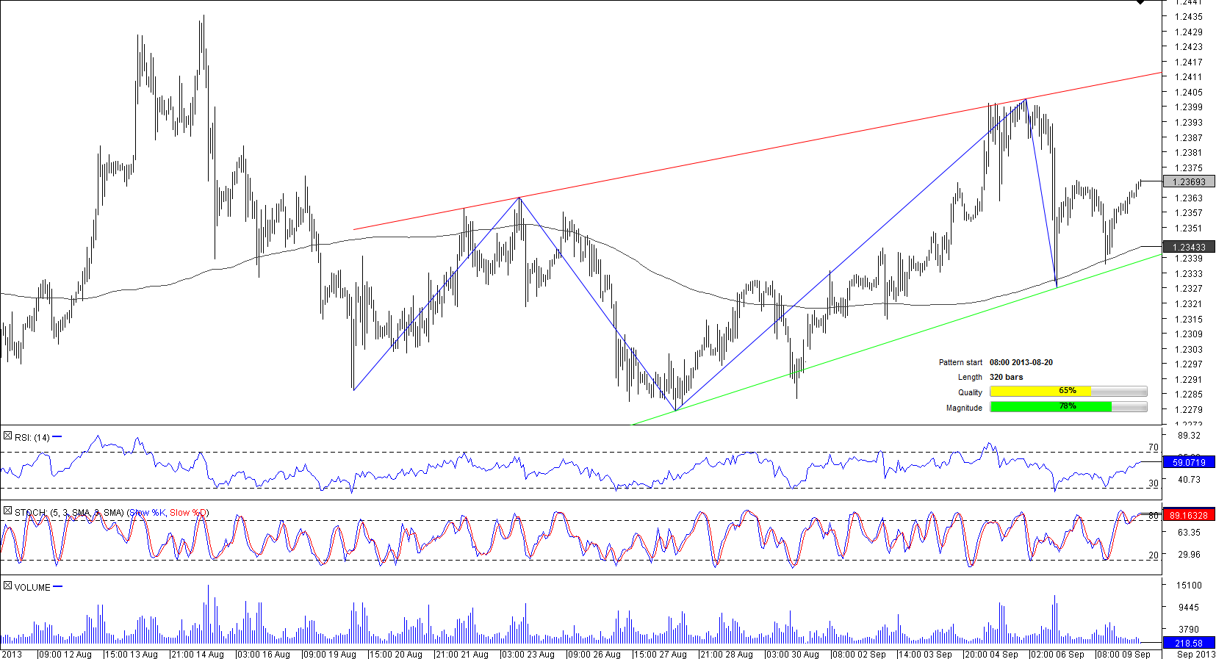Viewport: 1216px width, 659px height.
Task: Click the 9445 volume scale value
Action: (x=1190, y=608)
